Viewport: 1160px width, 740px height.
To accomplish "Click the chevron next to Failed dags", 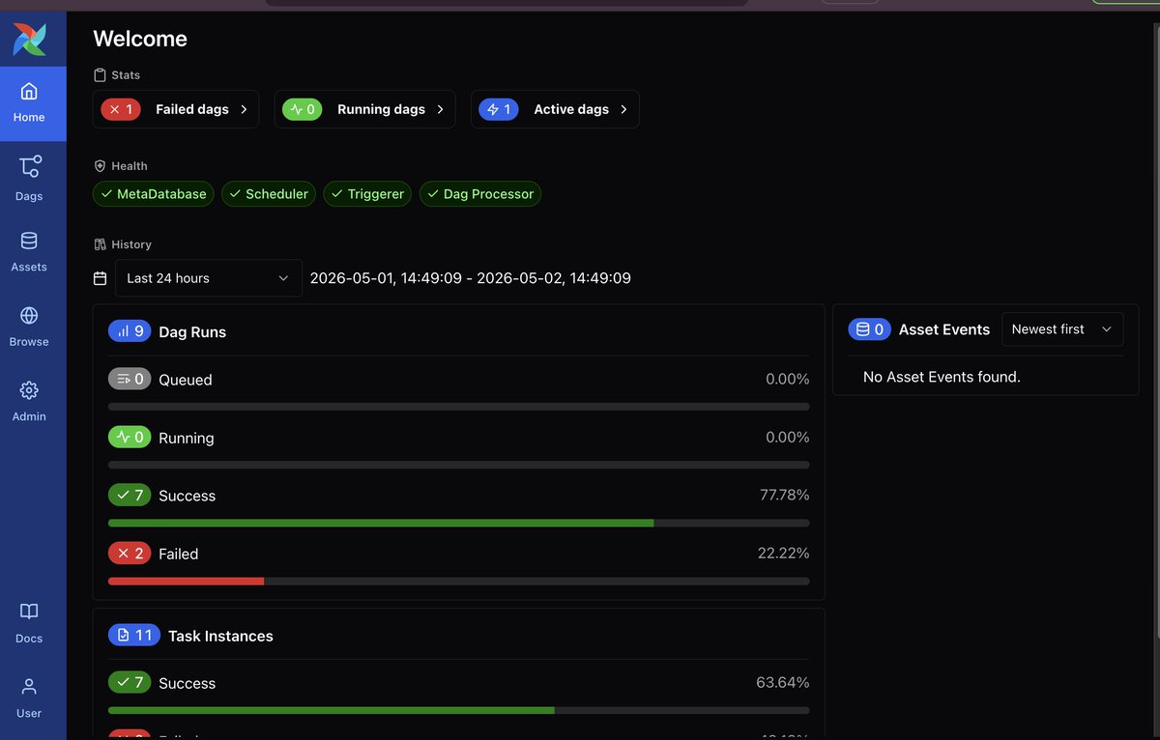I will (244, 109).
